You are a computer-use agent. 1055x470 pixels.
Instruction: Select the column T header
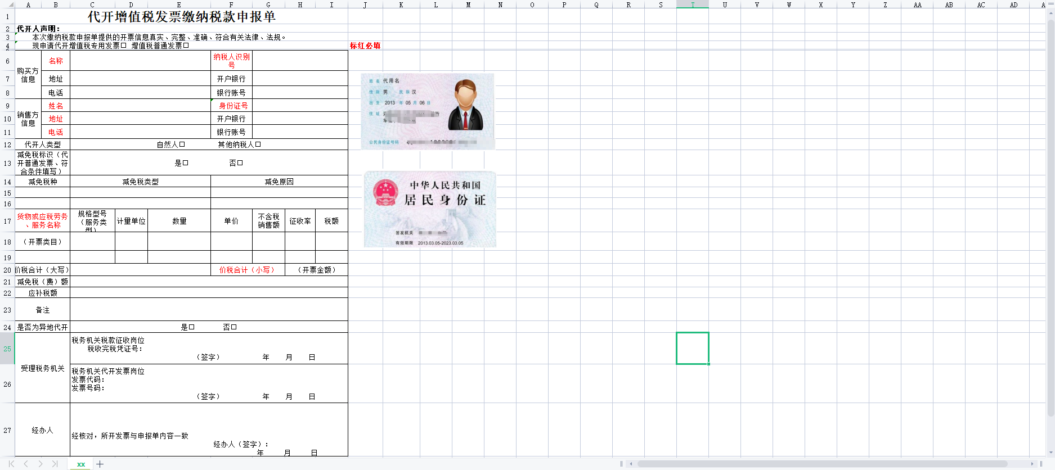point(692,4)
